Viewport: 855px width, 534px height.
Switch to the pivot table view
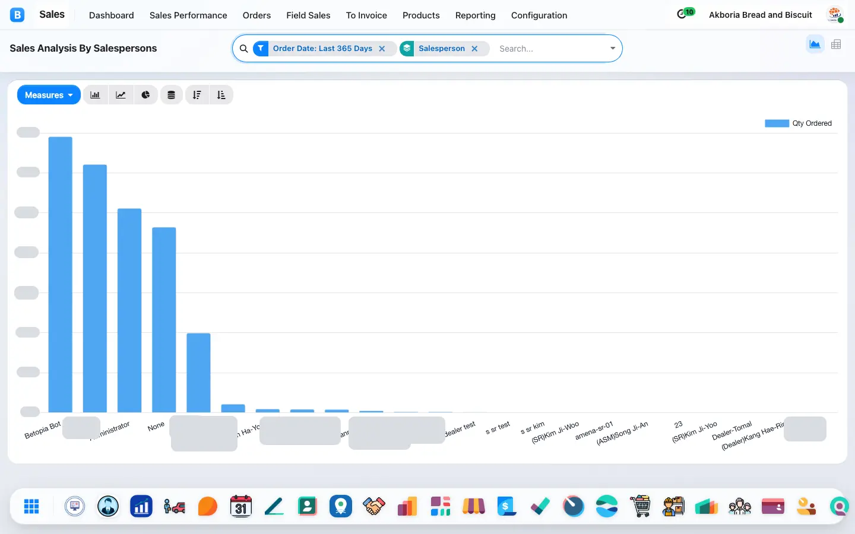click(x=836, y=44)
